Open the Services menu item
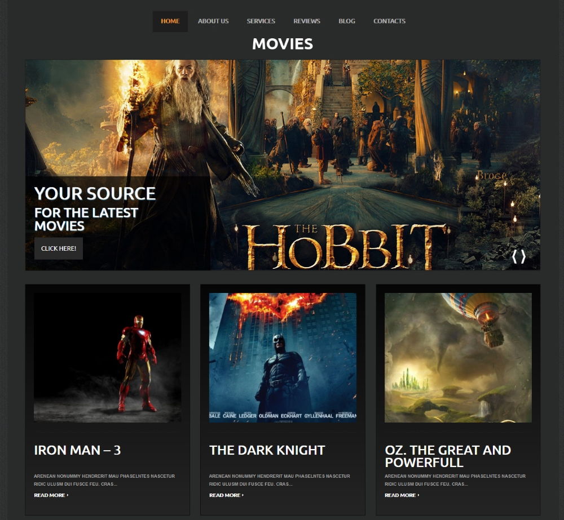This screenshot has height=520, width=564. click(261, 21)
